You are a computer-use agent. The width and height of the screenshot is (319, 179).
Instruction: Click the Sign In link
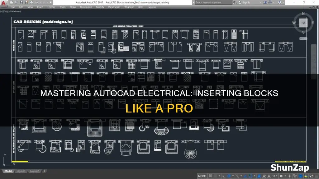[x=246, y=2]
